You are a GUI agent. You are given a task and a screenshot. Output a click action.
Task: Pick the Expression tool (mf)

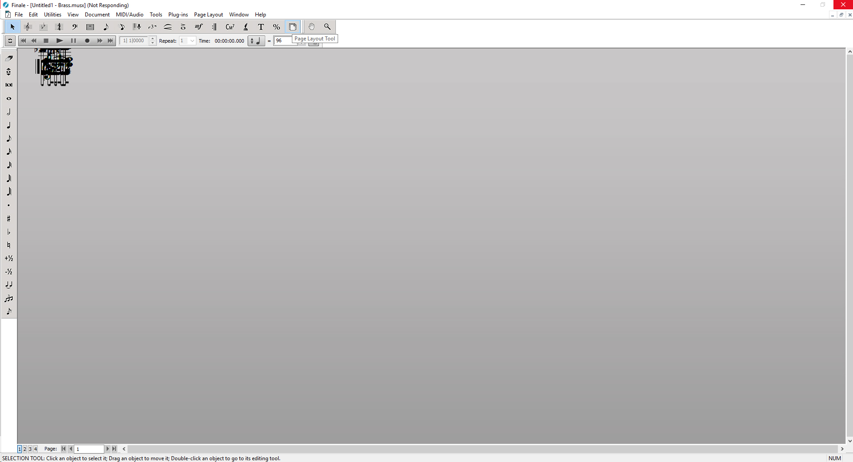tap(199, 27)
